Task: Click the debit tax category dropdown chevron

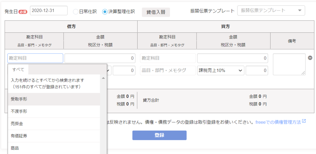Action: point(109,71)
